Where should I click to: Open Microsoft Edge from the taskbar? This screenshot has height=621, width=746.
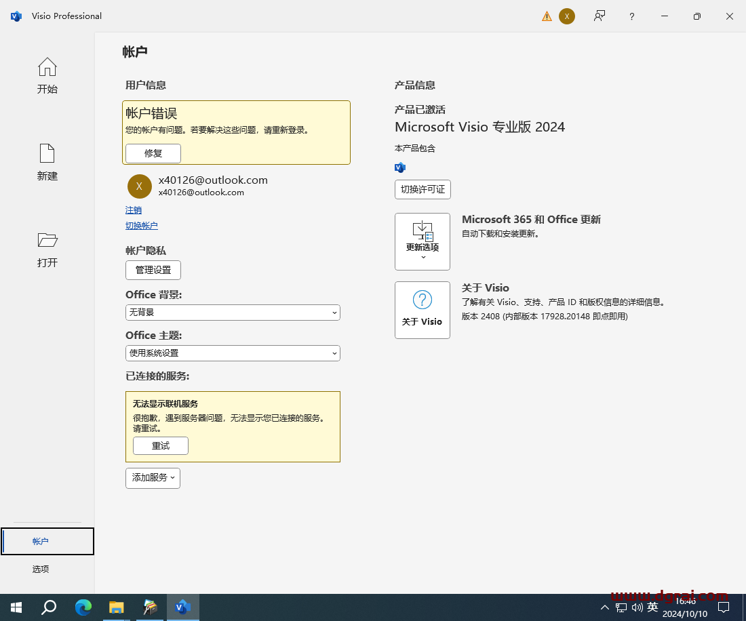point(83,607)
